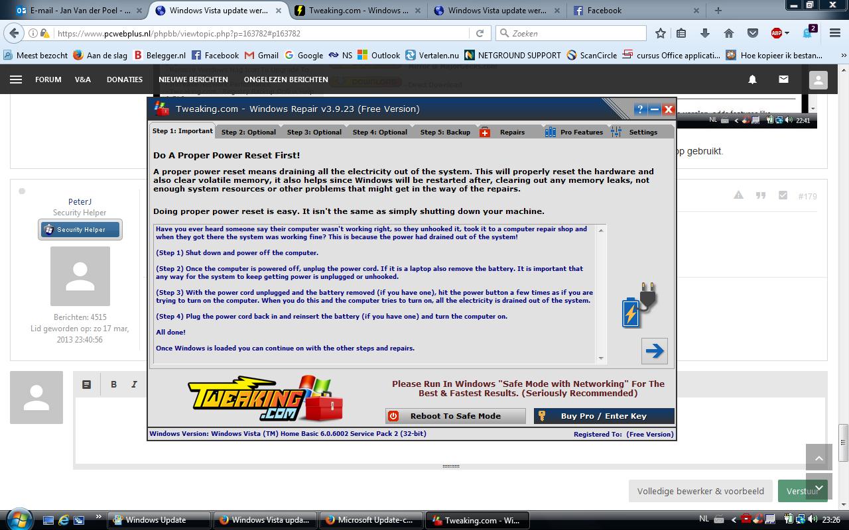Open the Belegger.nl bookmark
This screenshot has height=530, width=849.
click(x=159, y=55)
